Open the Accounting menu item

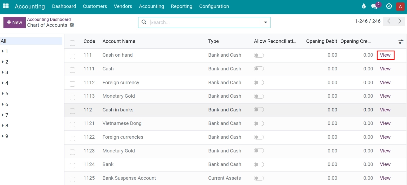151,6
